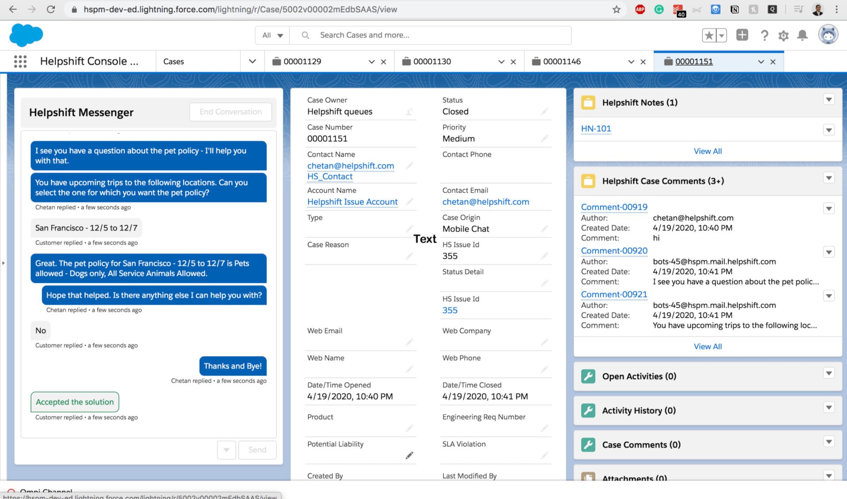Screen dimensions: 847x499
Task: Open the Helpshift Notes panel dropdown arrow
Action: (829, 100)
